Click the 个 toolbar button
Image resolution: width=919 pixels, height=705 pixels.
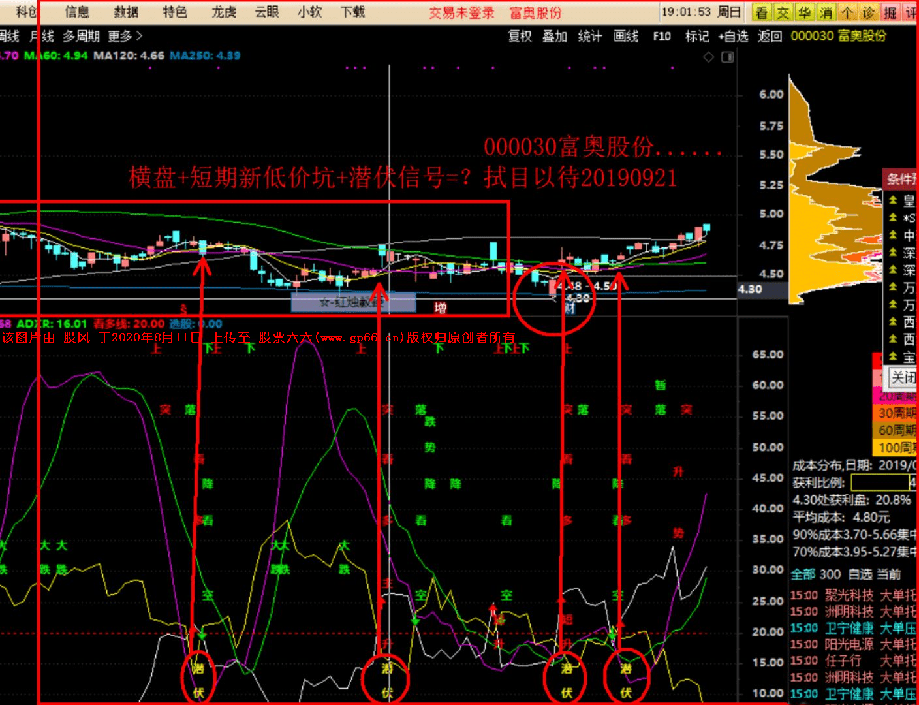click(847, 12)
